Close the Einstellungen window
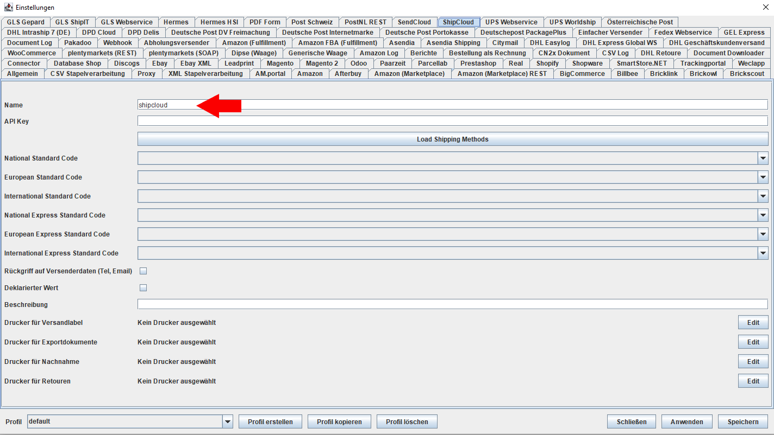Image resolution: width=774 pixels, height=435 pixels. coord(765,7)
